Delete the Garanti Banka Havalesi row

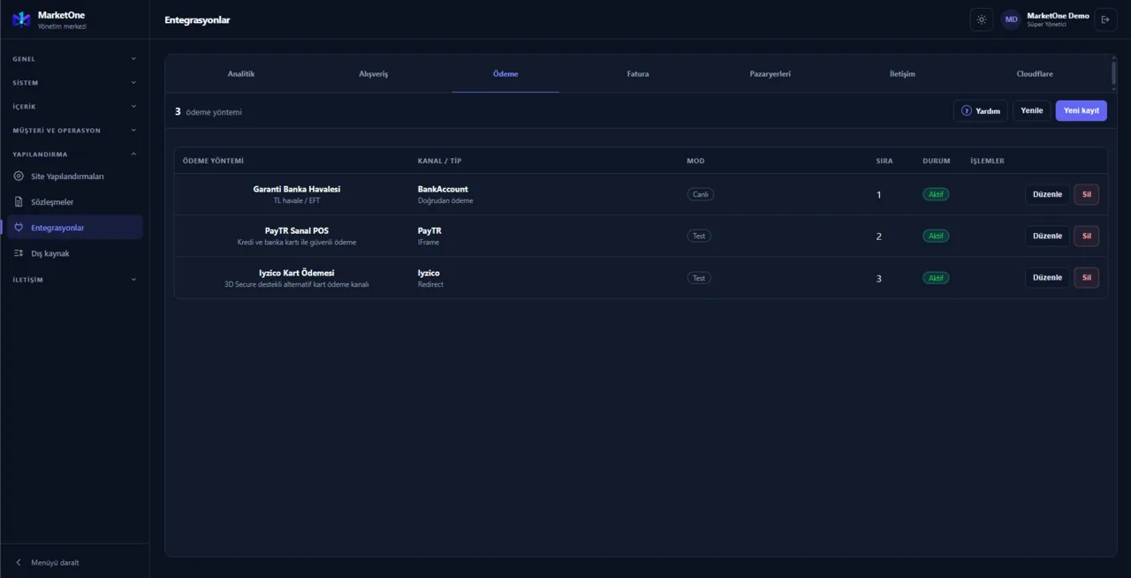(1087, 194)
